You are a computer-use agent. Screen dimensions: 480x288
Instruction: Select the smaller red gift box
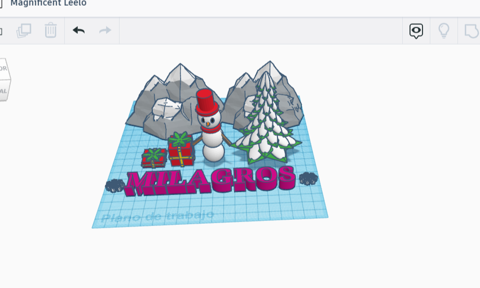(153, 158)
